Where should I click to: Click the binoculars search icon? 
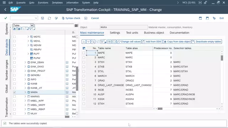pos(76,26)
